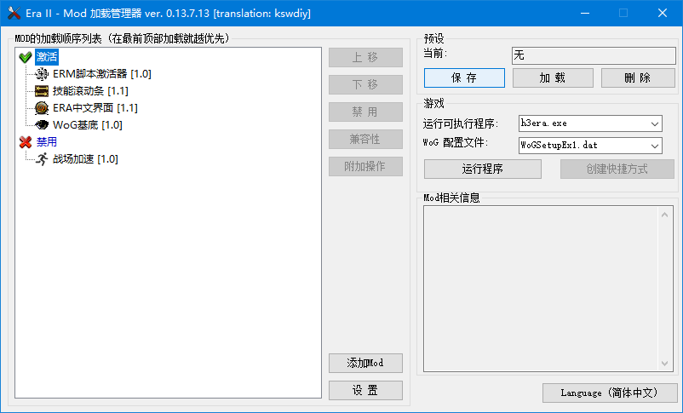683x413 pixels.
Task: Click the 上移 move up button
Action: click(x=365, y=58)
